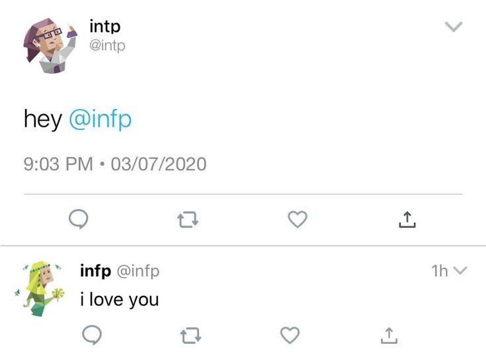Like the intp tweet with heart
The width and height of the screenshot is (486, 359).
298,219
